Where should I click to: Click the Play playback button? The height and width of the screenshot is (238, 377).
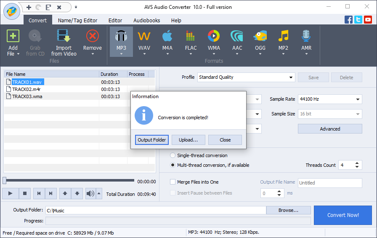point(11,193)
